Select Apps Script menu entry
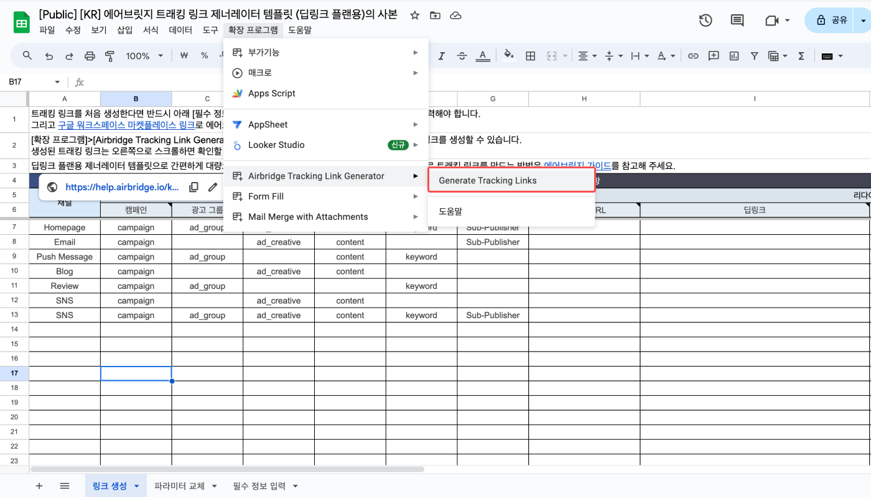Image resolution: width=871 pixels, height=497 pixels. click(x=325, y=93)
